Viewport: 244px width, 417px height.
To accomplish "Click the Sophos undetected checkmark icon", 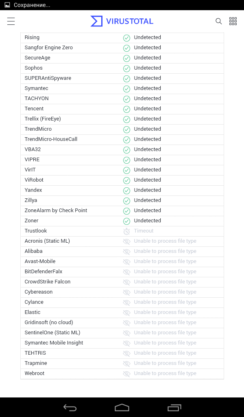I will pyautogui.click(x=126, y=68).
